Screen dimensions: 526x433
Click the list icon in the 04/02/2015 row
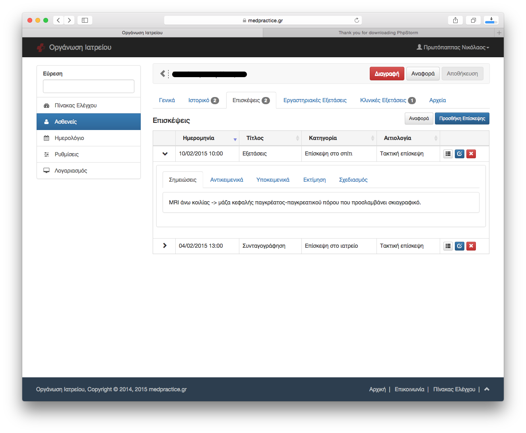pyautogui.click(x=448, y=246)
